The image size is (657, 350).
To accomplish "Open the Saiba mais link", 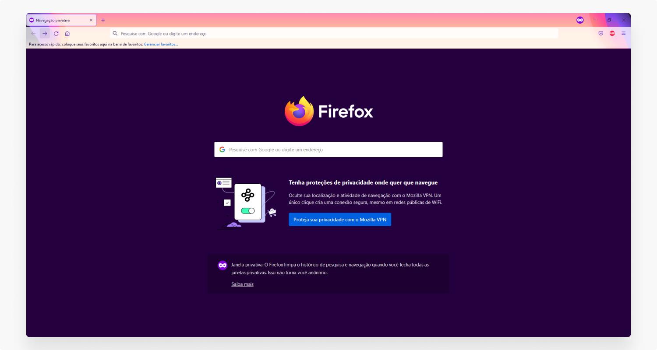I will [x=242, y=284].
